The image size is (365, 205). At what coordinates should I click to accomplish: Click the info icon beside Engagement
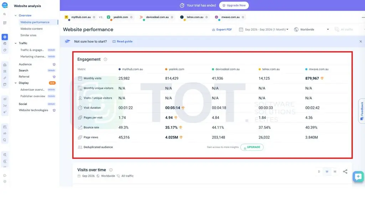[x=106, y=59]
